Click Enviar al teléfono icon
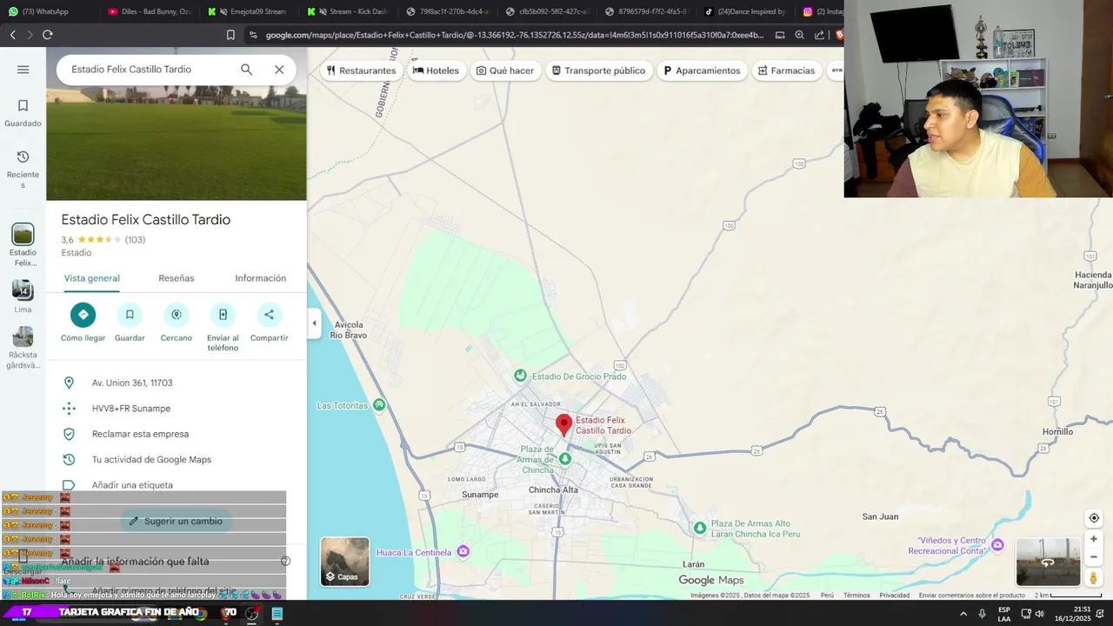 point(223,315)
